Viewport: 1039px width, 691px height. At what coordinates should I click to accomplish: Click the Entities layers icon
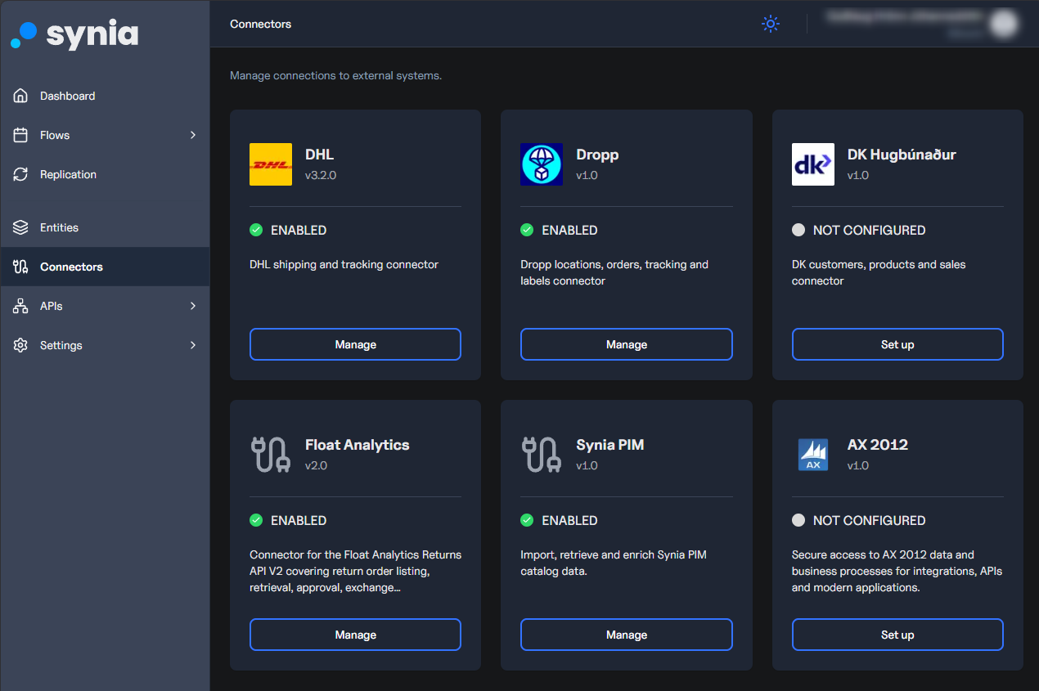pos(21,227)
